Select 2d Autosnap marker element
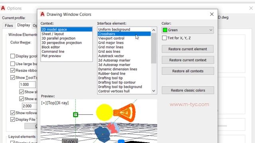Viewport: 255px width, 143px height. pos(124,60)
